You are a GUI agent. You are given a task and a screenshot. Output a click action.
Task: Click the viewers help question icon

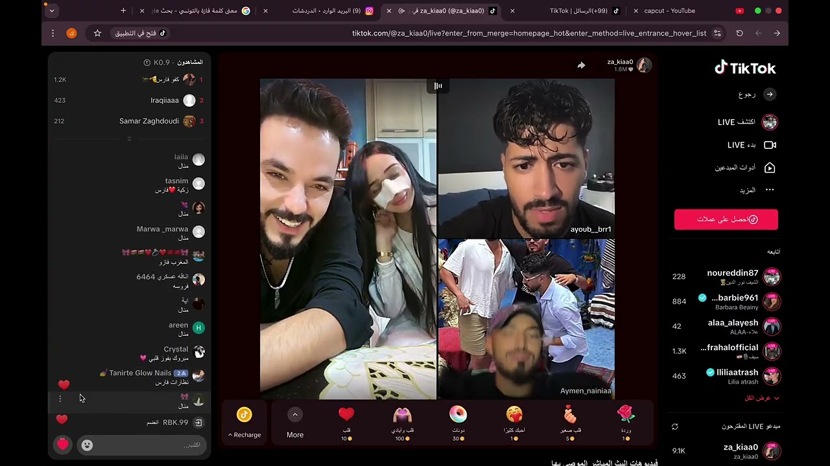click(x=147, y=62)
